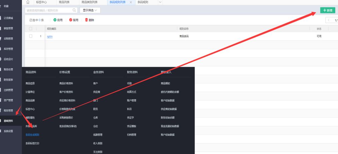Viewport: 338px width, 154px height.
Task: Switch to the 商品类别列表 tab
Action: click(x=89, y=2)
